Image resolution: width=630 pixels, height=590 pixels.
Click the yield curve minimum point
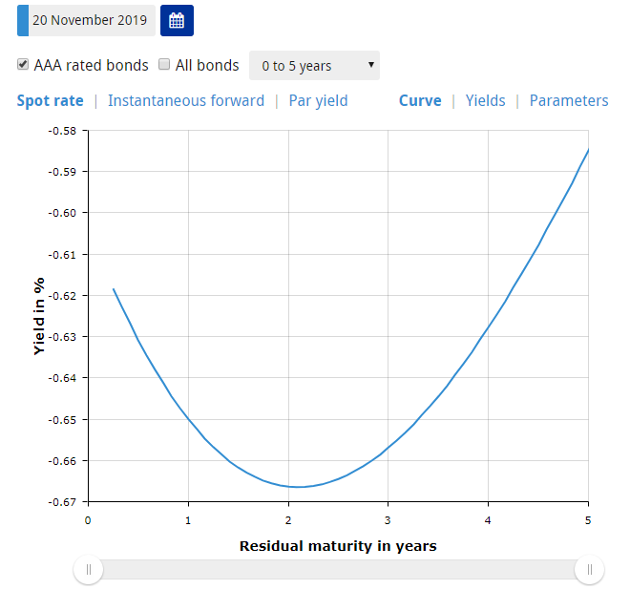298,487
